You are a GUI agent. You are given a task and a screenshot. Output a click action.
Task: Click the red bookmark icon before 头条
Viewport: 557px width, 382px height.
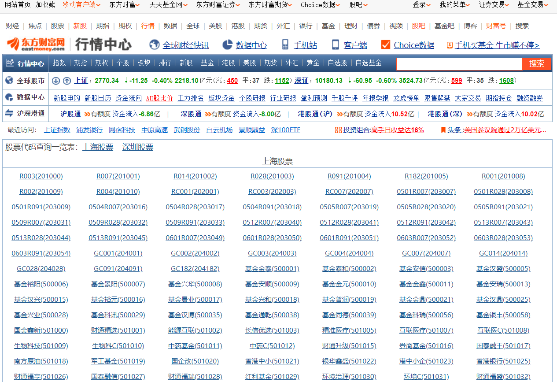pos(443,130)
